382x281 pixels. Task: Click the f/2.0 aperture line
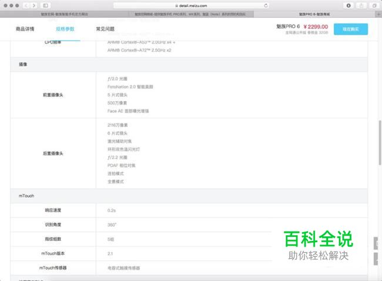pyautogui.click(x=117, y=79)
